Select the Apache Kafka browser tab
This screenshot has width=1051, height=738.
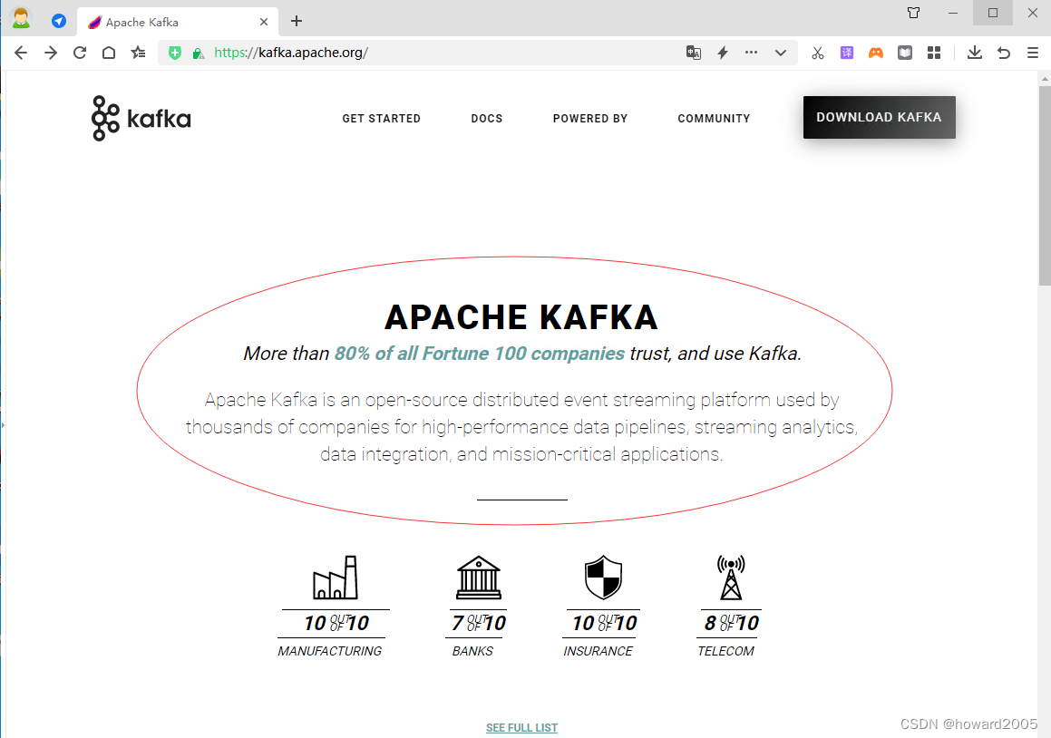point(179,22)
